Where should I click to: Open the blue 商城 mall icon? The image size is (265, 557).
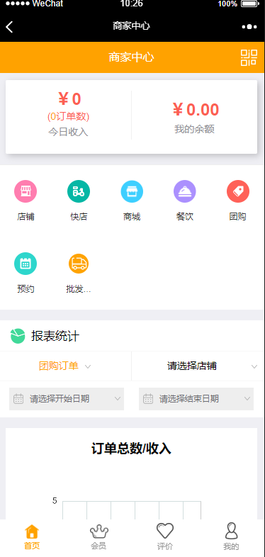[132, 191]
